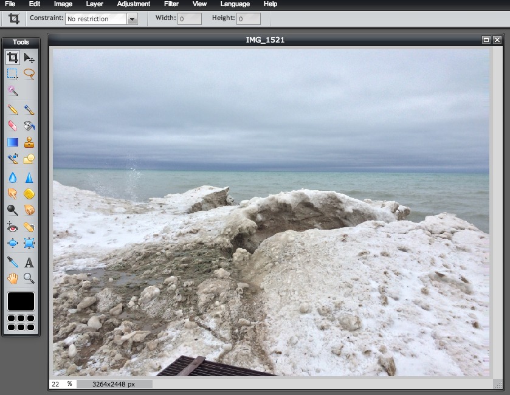This screenshot has height=395, width=510.
Task: Select the Lasso tool
Action: click(29, 74)
